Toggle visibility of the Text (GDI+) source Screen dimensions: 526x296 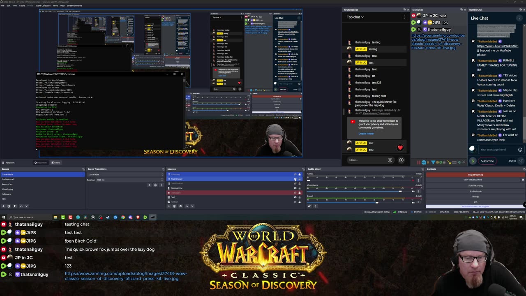[295, 192]
